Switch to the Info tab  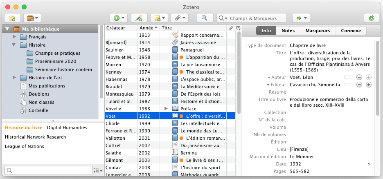[266, 31]
